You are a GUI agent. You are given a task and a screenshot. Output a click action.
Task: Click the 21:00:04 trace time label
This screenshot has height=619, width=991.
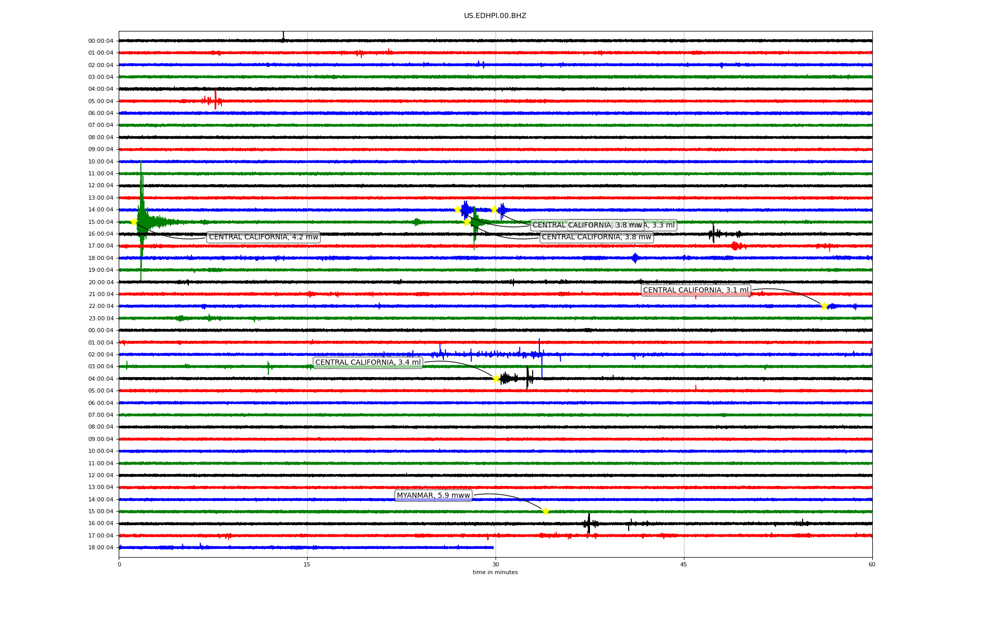click(x=101, y=294)
